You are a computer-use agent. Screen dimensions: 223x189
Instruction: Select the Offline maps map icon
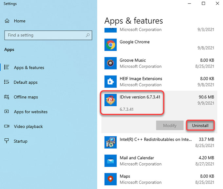7,97
